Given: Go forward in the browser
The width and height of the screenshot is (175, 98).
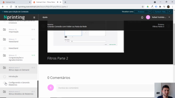Looking at the screenshot, I should 7,7.
